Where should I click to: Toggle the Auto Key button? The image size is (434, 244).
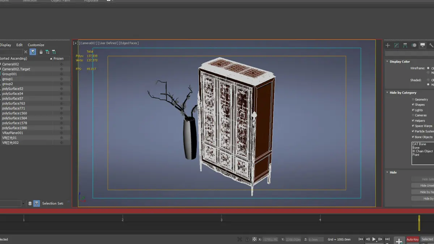point(412,239)
